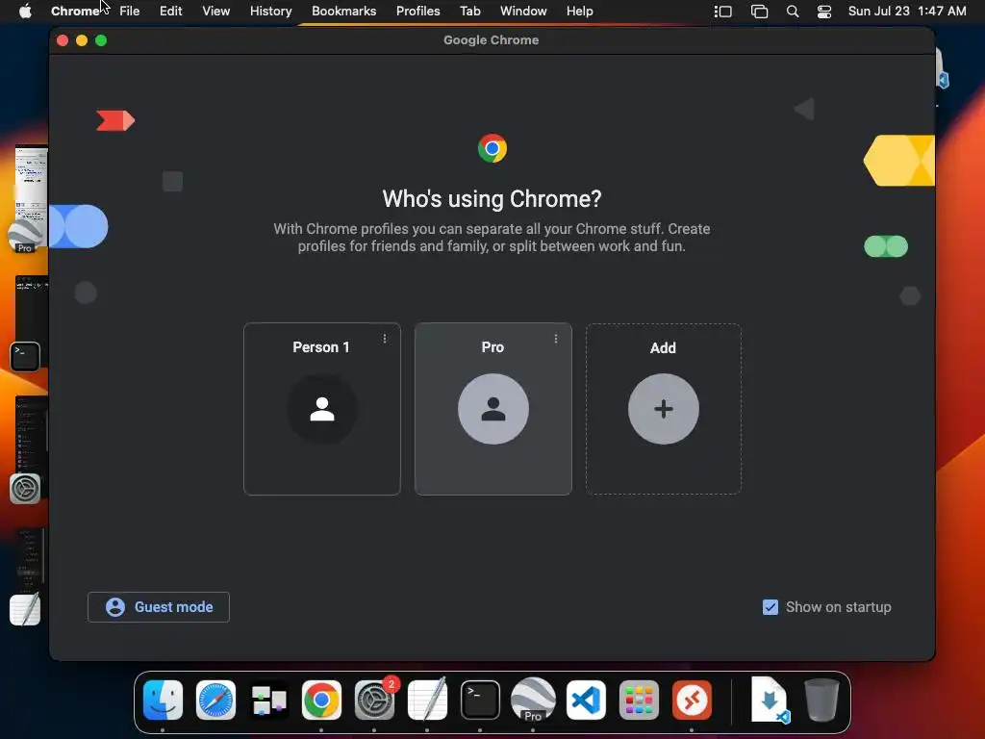Close the Google Chrome window

coord(63,40)
